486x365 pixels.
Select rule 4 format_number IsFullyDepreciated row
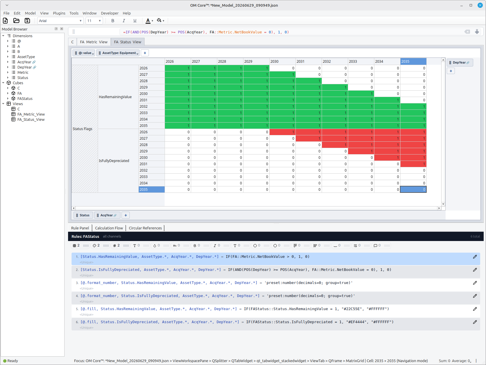click(x=276, y=298)
